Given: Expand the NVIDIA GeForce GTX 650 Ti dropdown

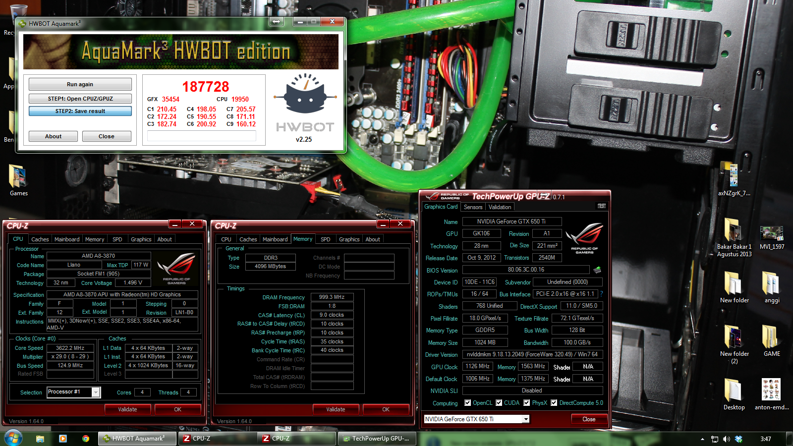Looking at the screenshot, I should click(x=525, y=419).
